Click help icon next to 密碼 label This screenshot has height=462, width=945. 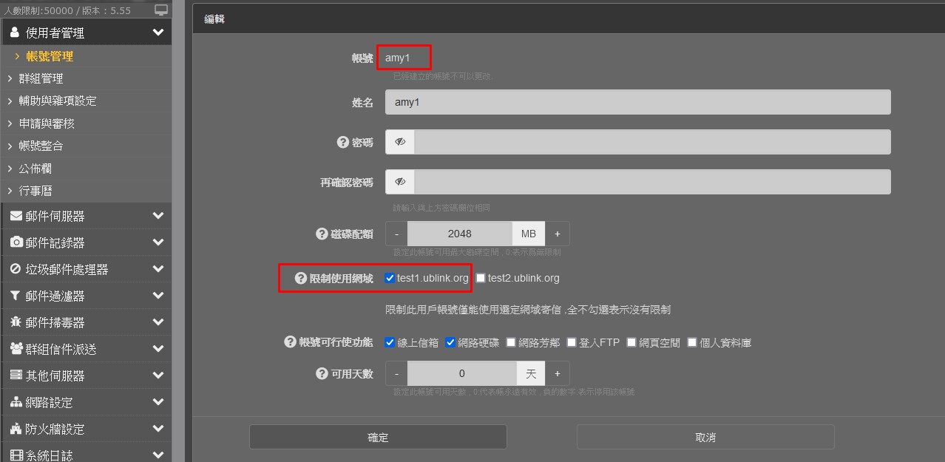pyautogui.click(x=342, y=142)
